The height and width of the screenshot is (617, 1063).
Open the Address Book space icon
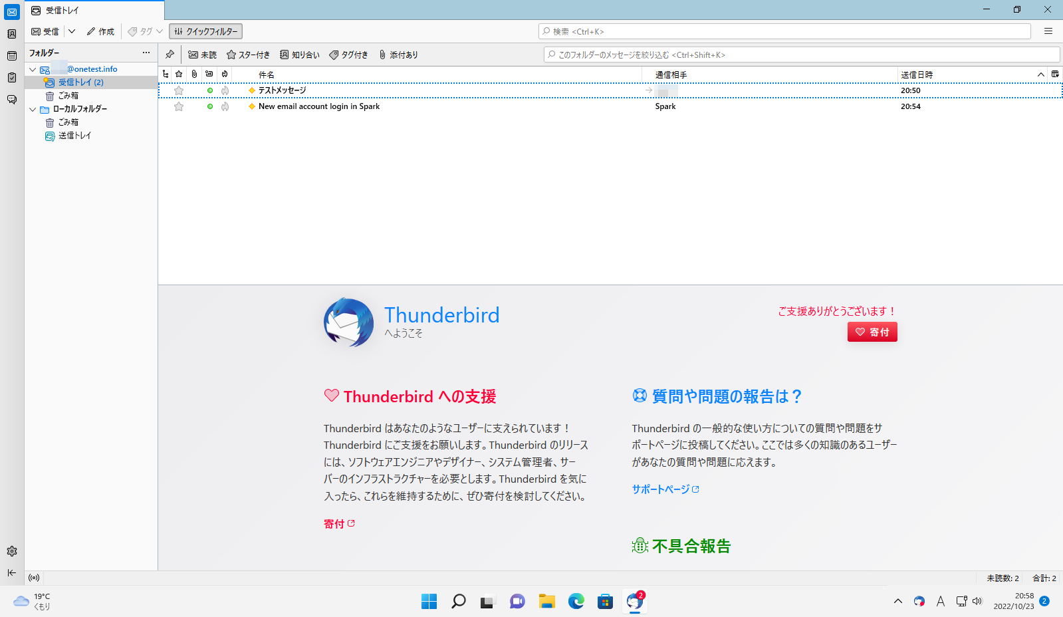(x=12, y=34)
